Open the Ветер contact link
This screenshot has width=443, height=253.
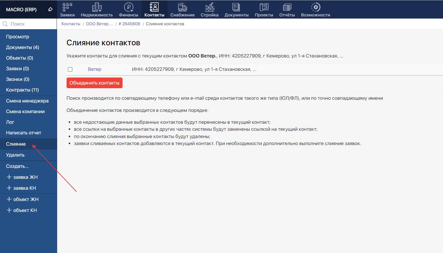pyautogui.click(x=95, y=69)
